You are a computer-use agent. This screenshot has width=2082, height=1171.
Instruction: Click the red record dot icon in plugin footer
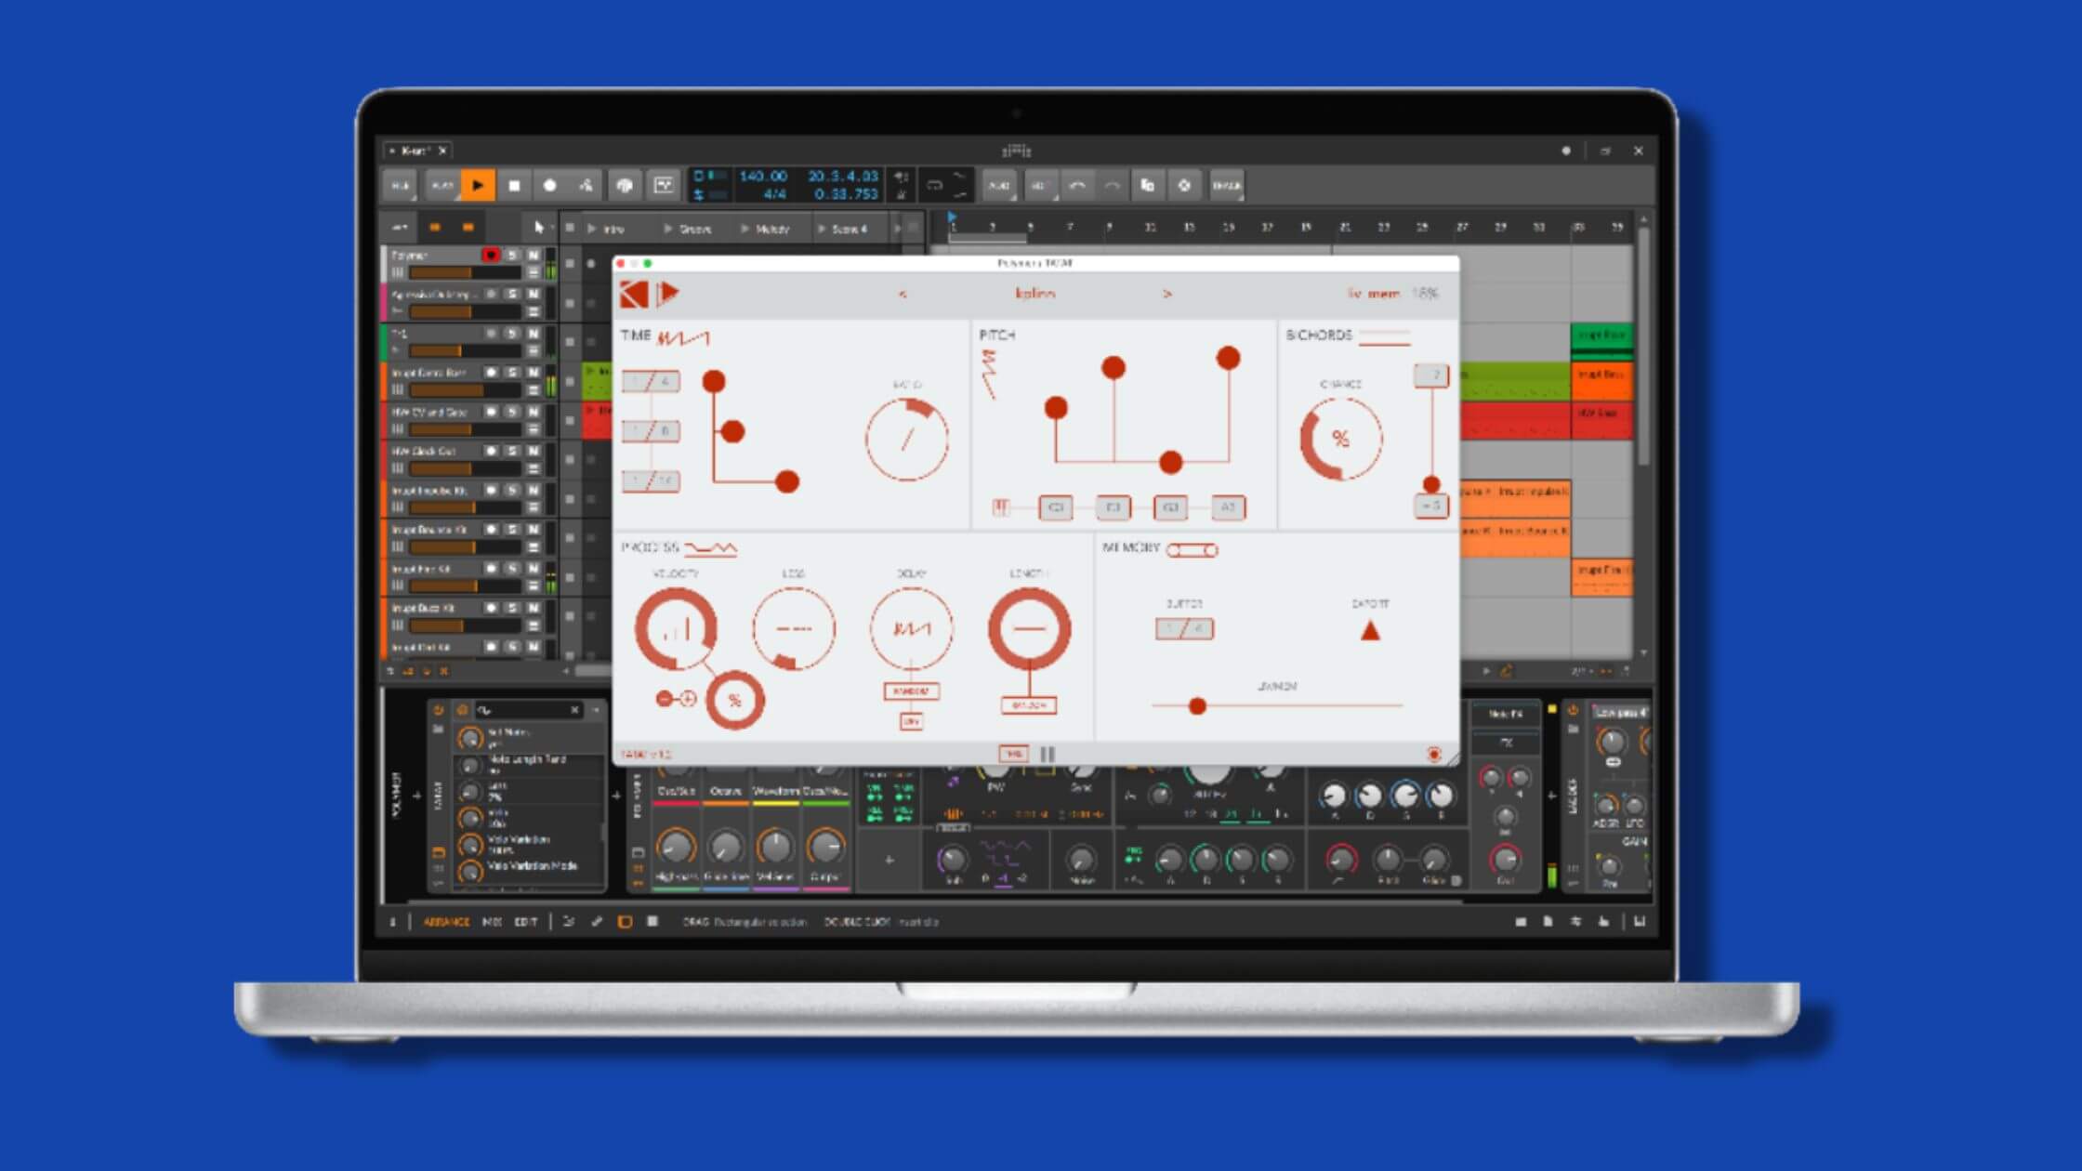(x=1434, y=754)
